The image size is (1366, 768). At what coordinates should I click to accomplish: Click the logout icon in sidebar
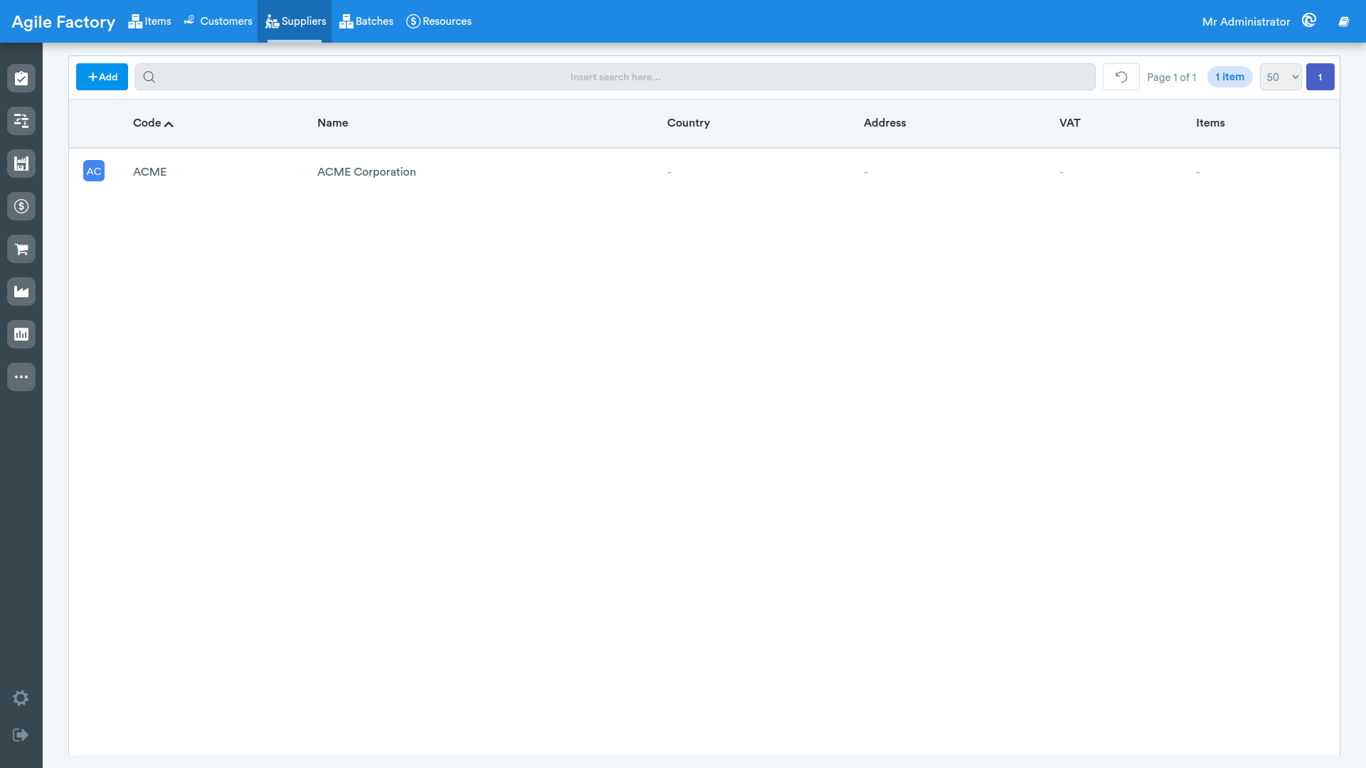click(21, 735)
